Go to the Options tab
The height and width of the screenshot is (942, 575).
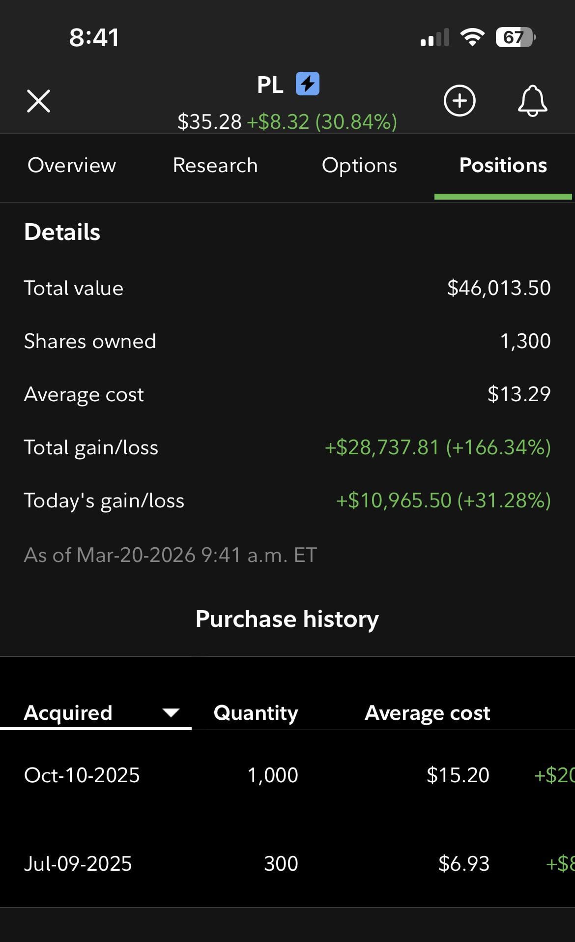[x=359, y=165]
